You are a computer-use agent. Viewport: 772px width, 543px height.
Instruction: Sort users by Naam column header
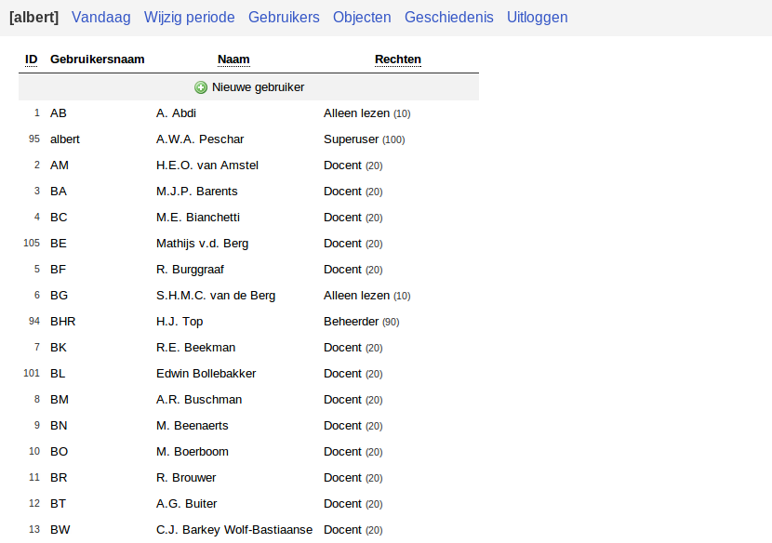point(233,60)
